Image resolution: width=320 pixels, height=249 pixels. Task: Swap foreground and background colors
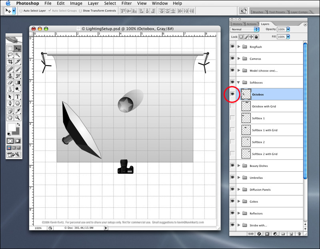(x=18, y=124)
